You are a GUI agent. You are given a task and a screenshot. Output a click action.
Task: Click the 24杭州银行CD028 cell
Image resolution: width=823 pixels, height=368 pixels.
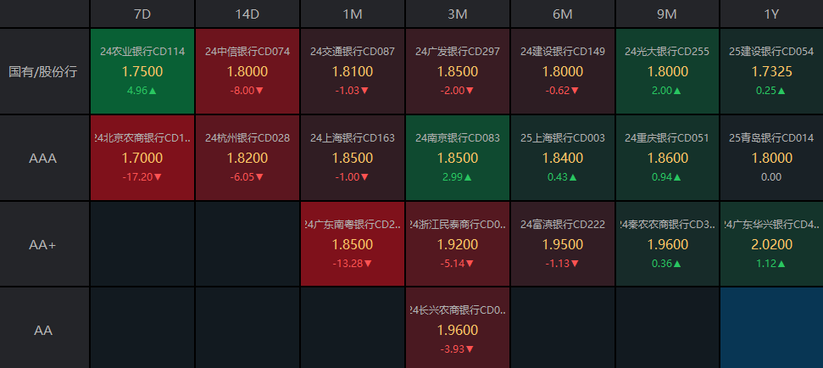point(247,158)
